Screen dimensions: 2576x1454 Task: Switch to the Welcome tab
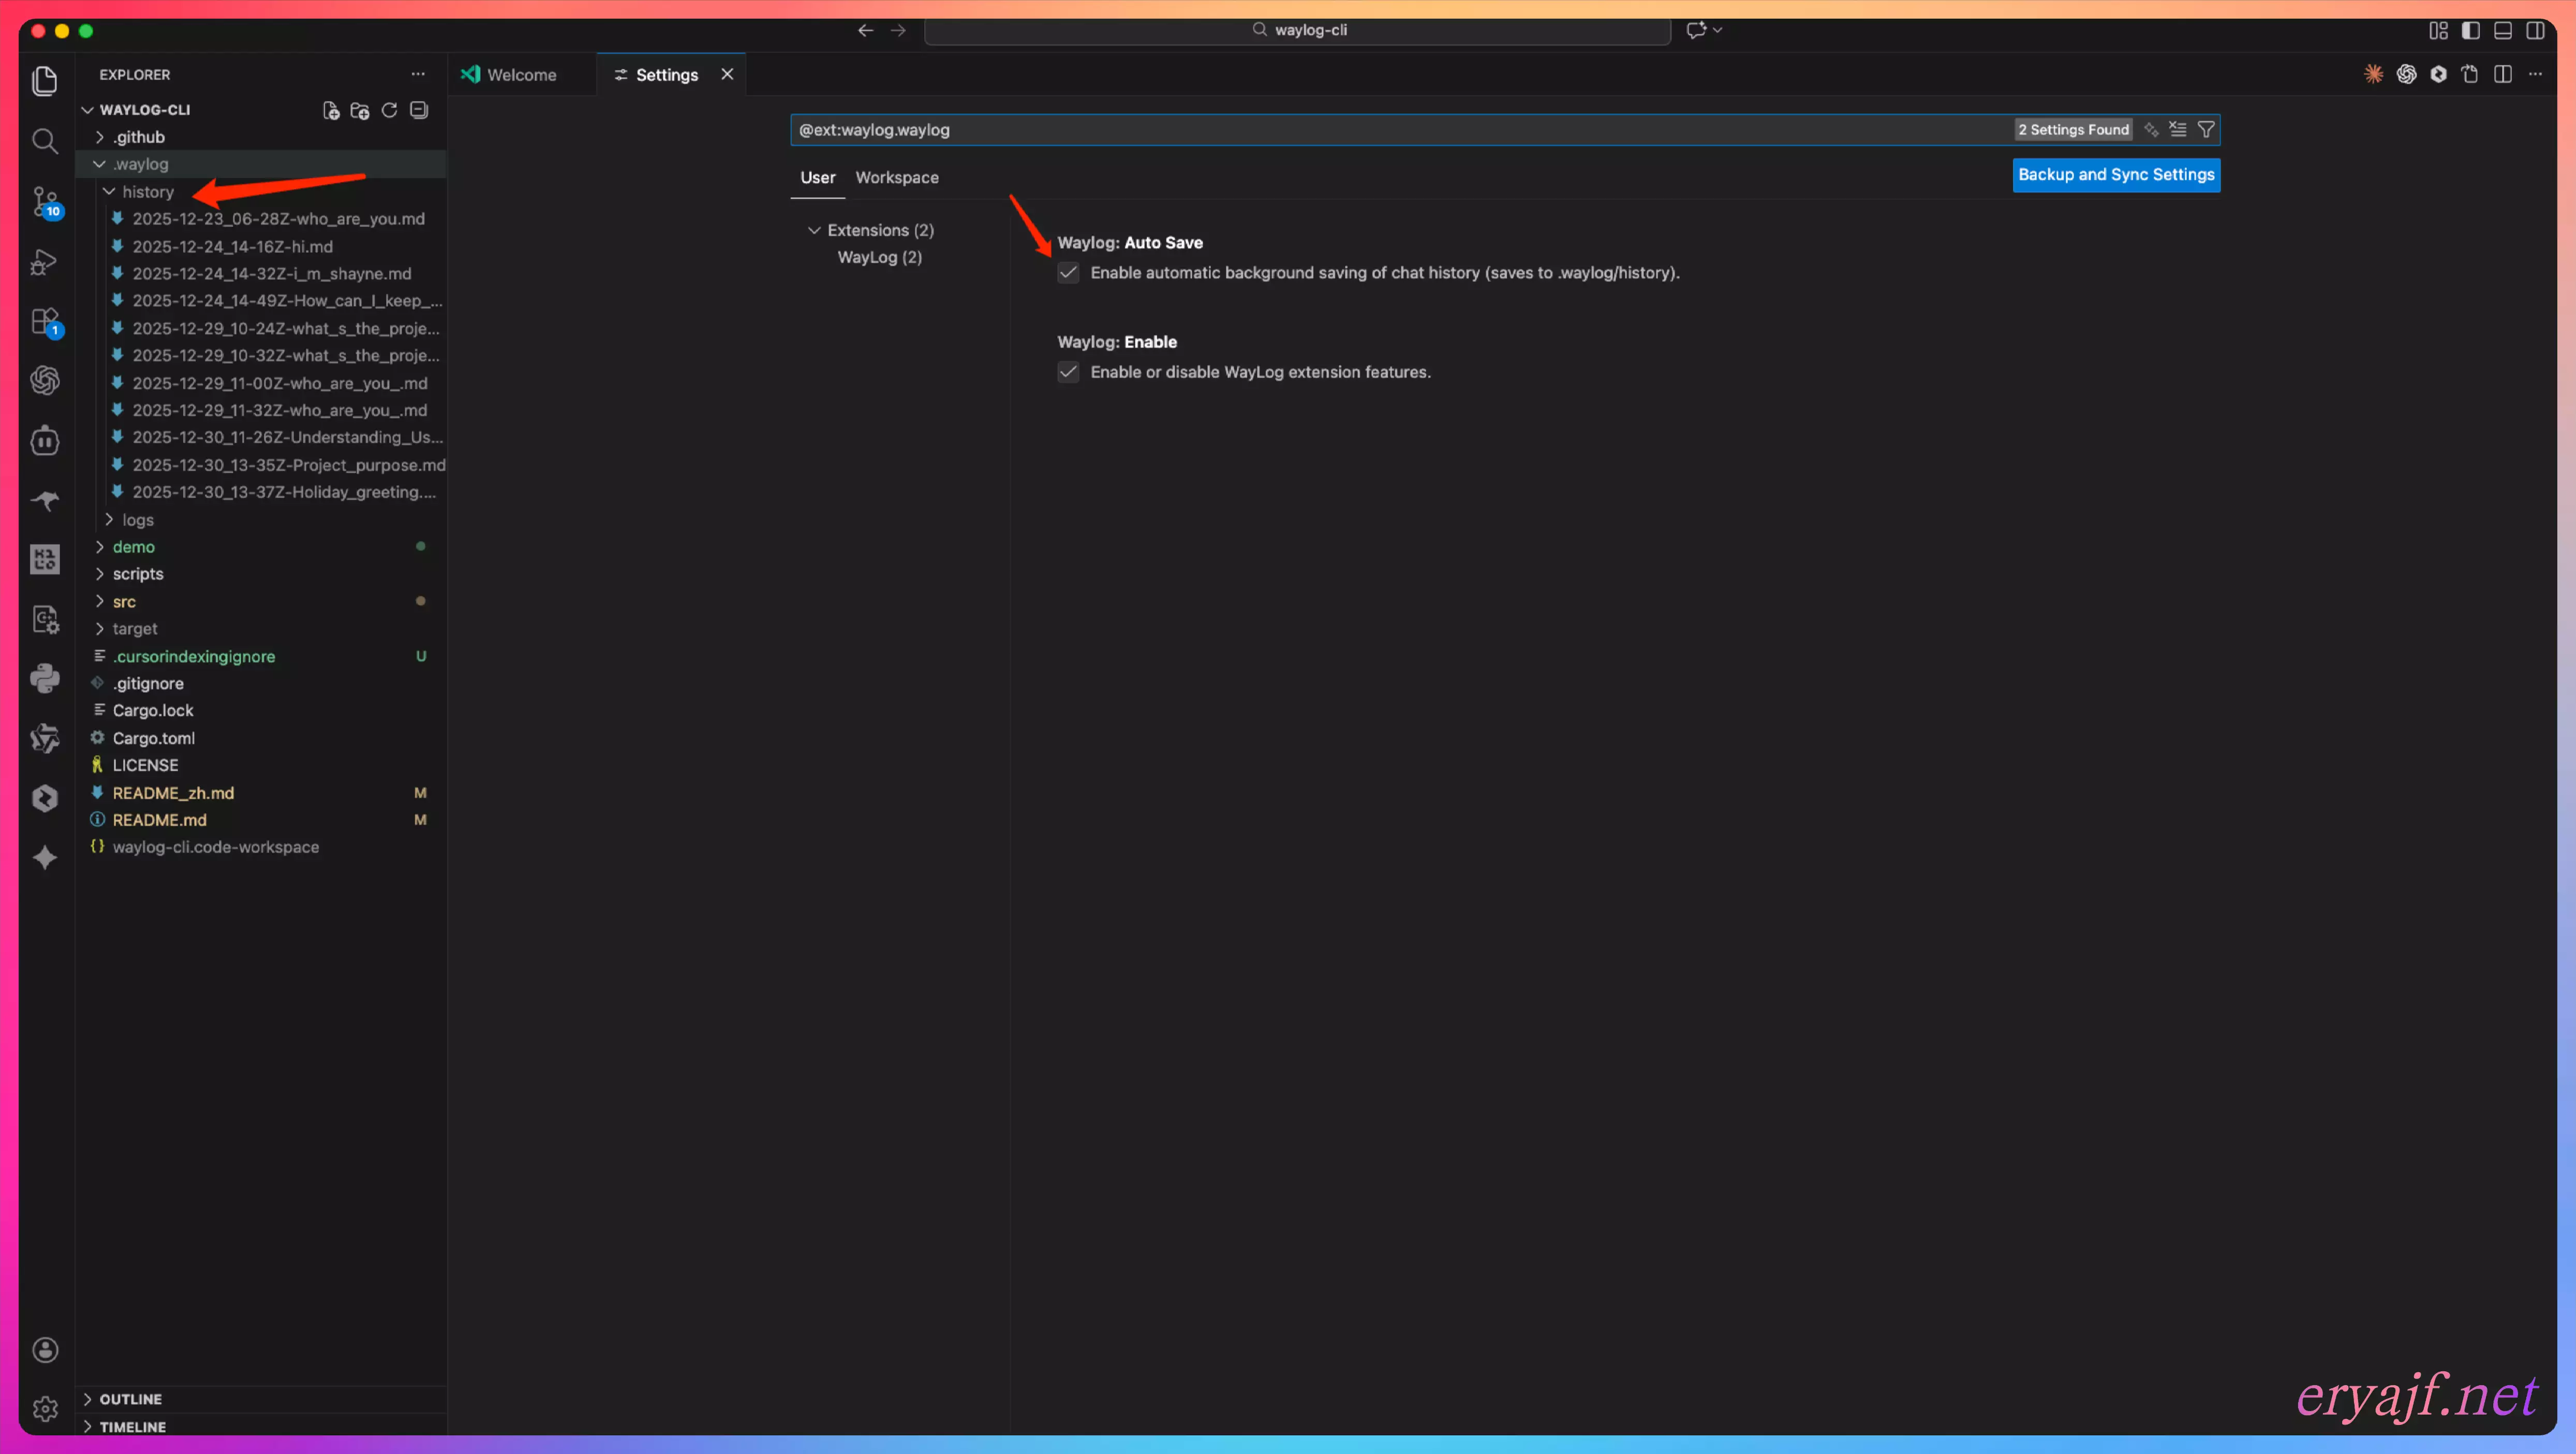(x=520, y=75)
